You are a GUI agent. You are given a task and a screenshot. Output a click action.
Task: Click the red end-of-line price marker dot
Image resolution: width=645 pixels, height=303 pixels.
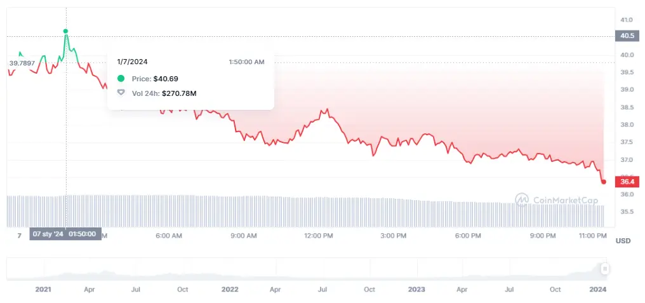coord(603,182)
